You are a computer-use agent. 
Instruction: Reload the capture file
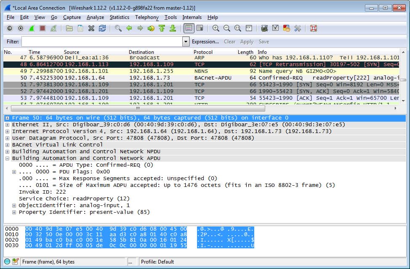(x=102, y=28)
